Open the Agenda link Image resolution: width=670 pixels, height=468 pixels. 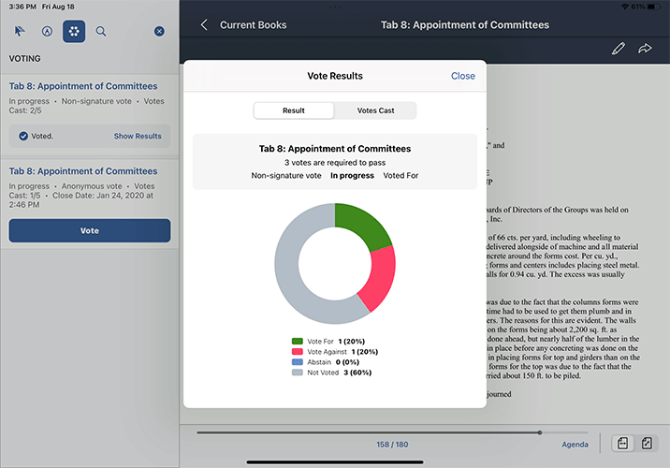click(x=575, y=445)
